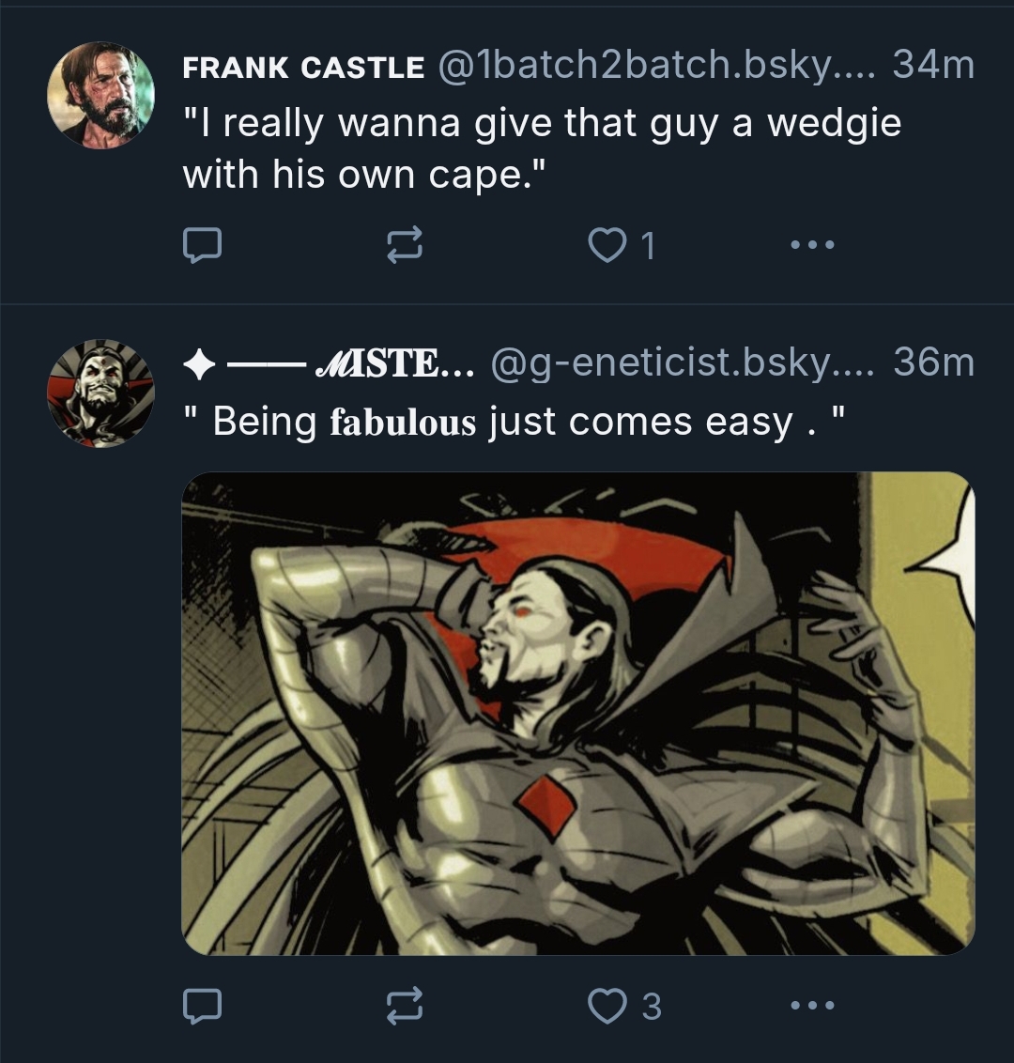Open Frank Castle's profile avatar
1014x1063 pixels.
(100, 94)
